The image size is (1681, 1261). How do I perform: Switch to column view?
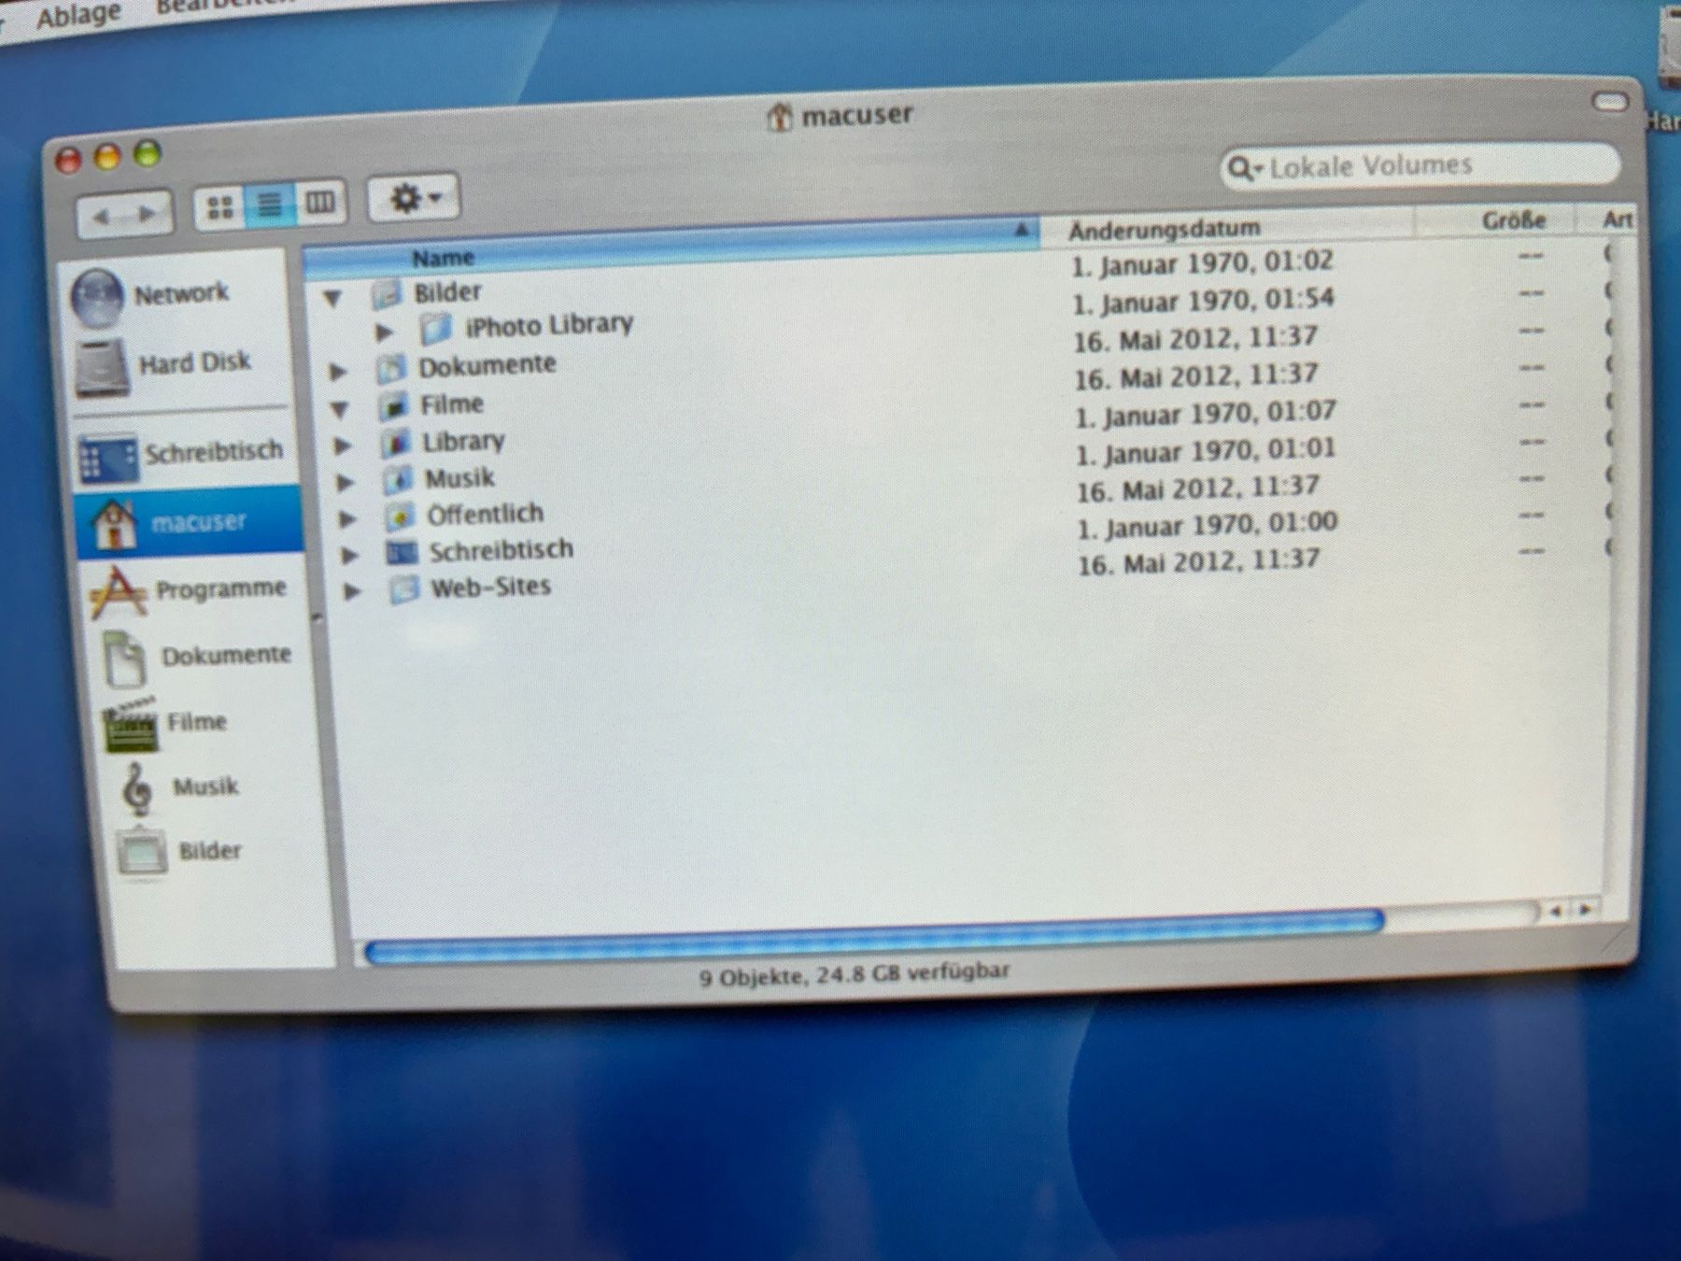pos(320,202)
